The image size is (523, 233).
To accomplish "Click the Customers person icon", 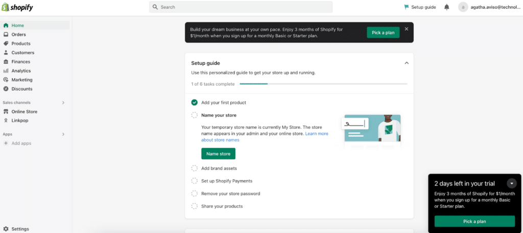I will tap(6, 53).
